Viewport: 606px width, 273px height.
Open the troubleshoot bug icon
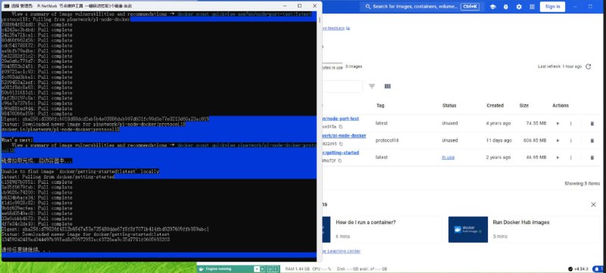pyautogui.click(x=506, y=7)
